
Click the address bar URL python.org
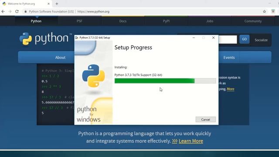click(93, 12)
